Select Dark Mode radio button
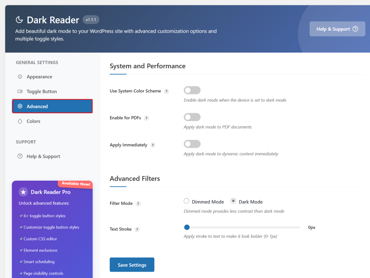Screen dimensions: 370x278 pos(233,201)
